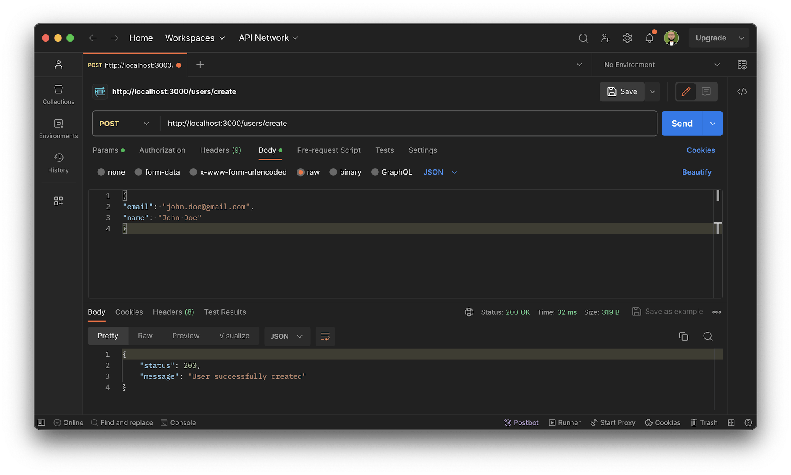Launch the Collection Runner
Image resolution: width=791 pixels, height=475 pixels.
(564, 422)
